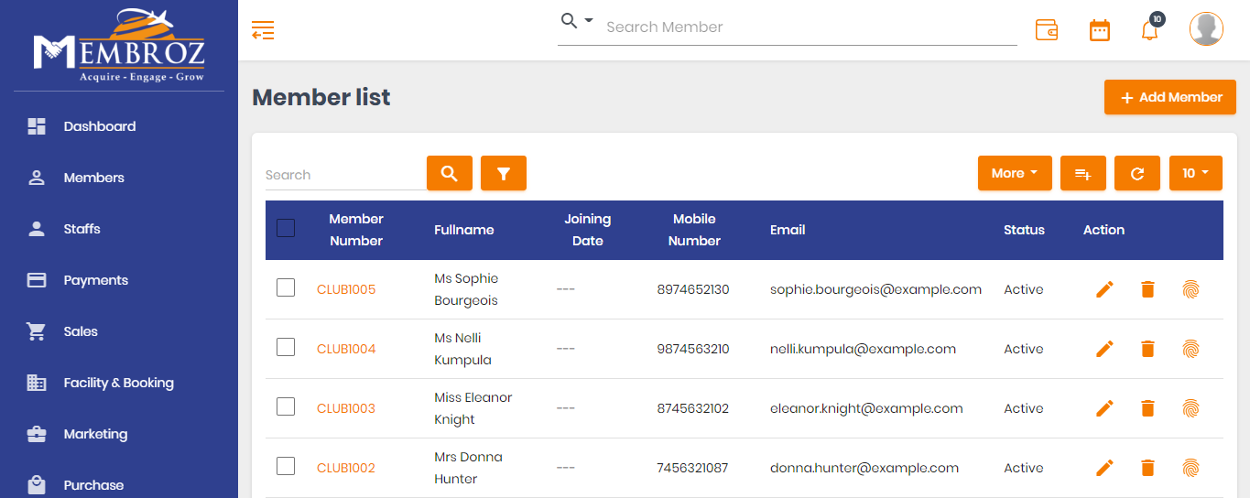The width and height of the screenshot is (1250, 498).
Task: Click the refresh list icon button
Action: tap(1137, 173)
